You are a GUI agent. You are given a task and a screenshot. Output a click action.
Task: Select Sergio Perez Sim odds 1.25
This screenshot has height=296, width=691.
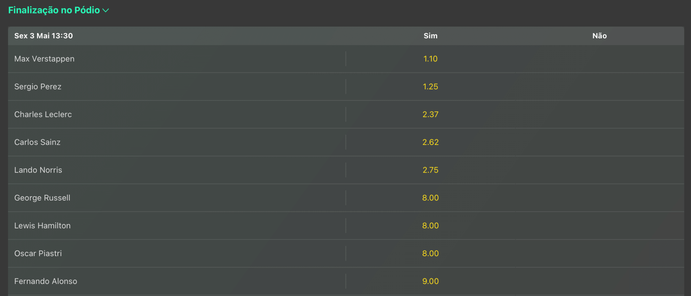tap(430, 87)
